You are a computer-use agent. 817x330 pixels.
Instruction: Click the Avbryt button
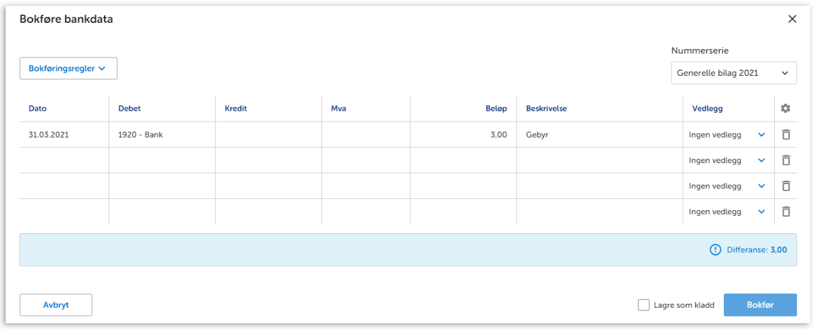pyautogui.click(x=56, y=305)
